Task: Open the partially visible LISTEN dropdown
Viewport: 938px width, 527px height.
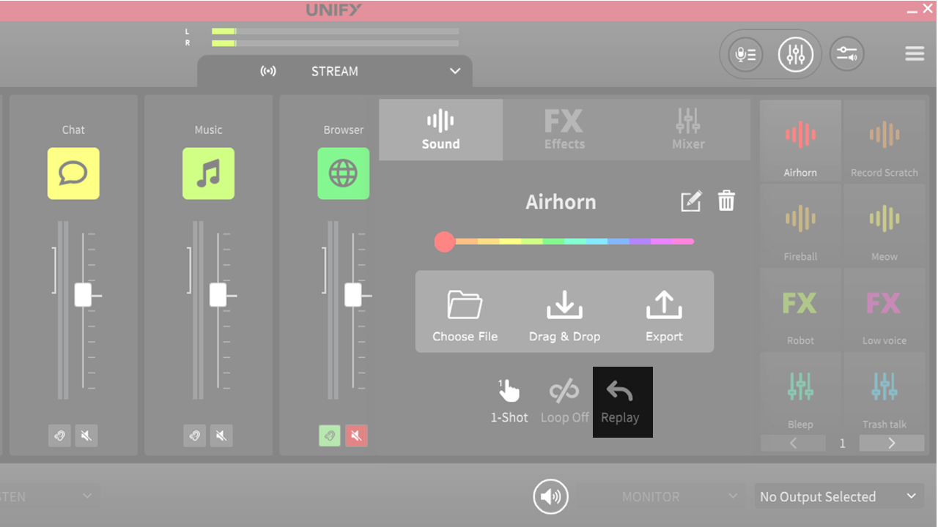Action: click(50, 497)
